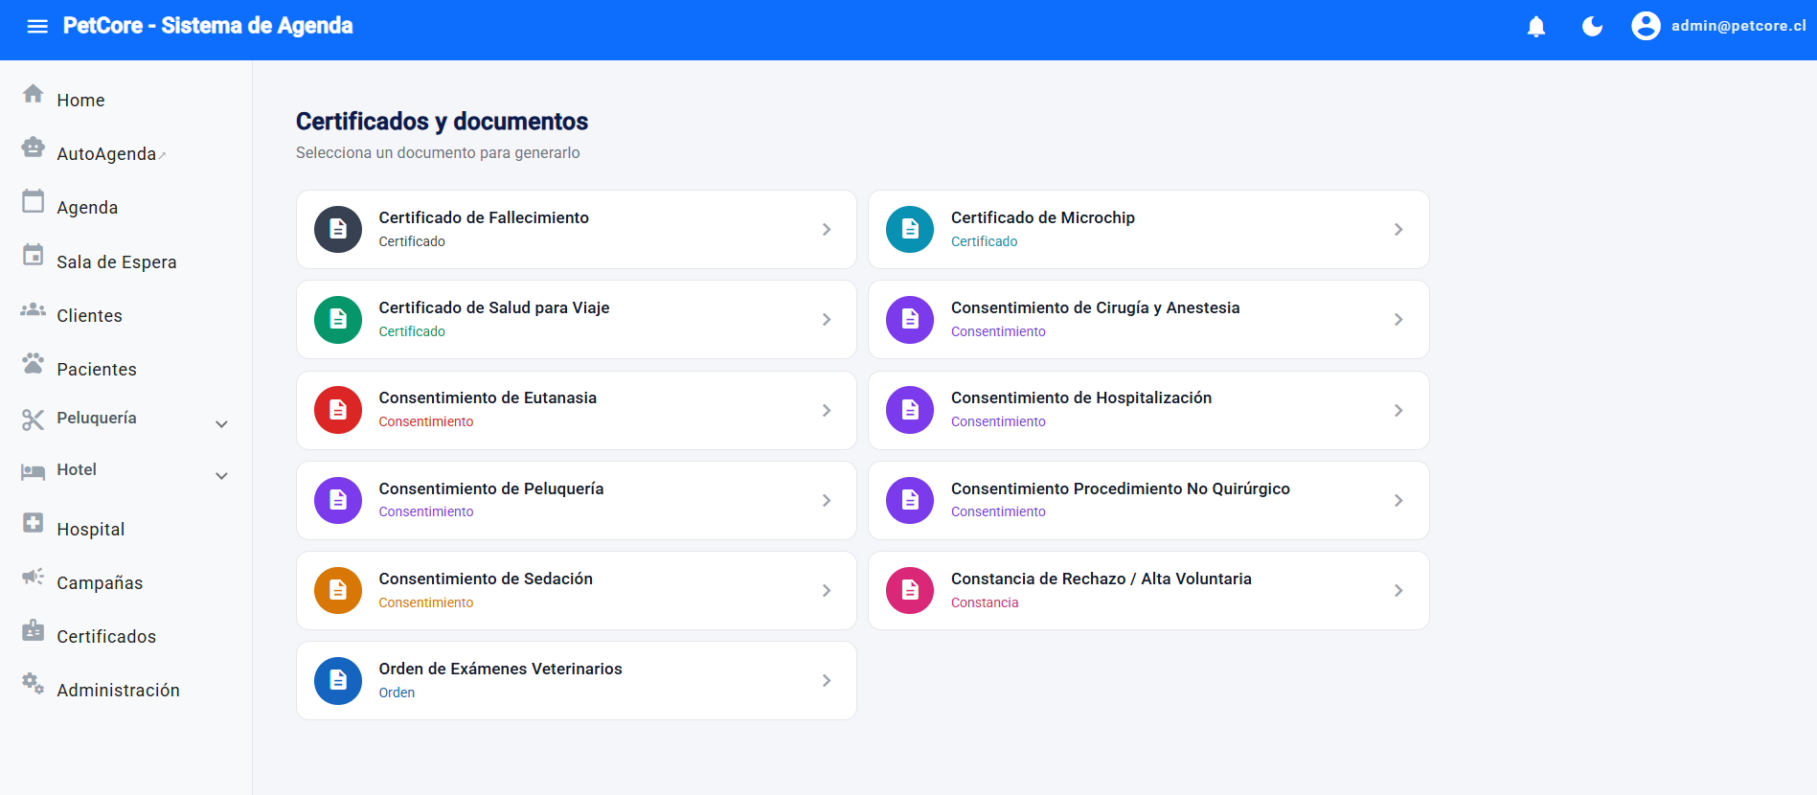Open Consentimiento de Cirugía y Anestesia chevron
Screen dimensions: 1817x795
click(x=1398, y=319)
